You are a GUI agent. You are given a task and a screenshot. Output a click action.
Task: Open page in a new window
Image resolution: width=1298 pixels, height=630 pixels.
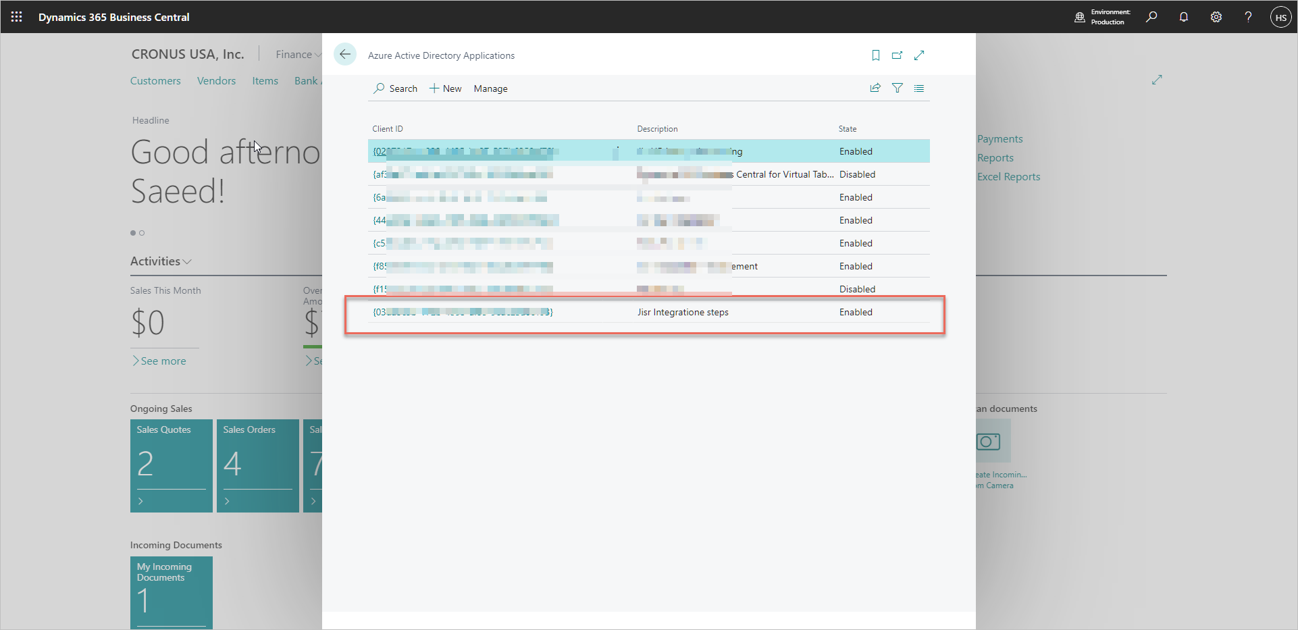point(897,55)
